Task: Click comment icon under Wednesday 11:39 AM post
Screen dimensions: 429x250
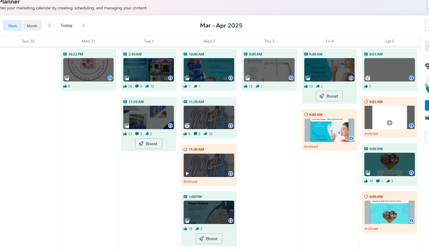Action: [x=196, y=134]
